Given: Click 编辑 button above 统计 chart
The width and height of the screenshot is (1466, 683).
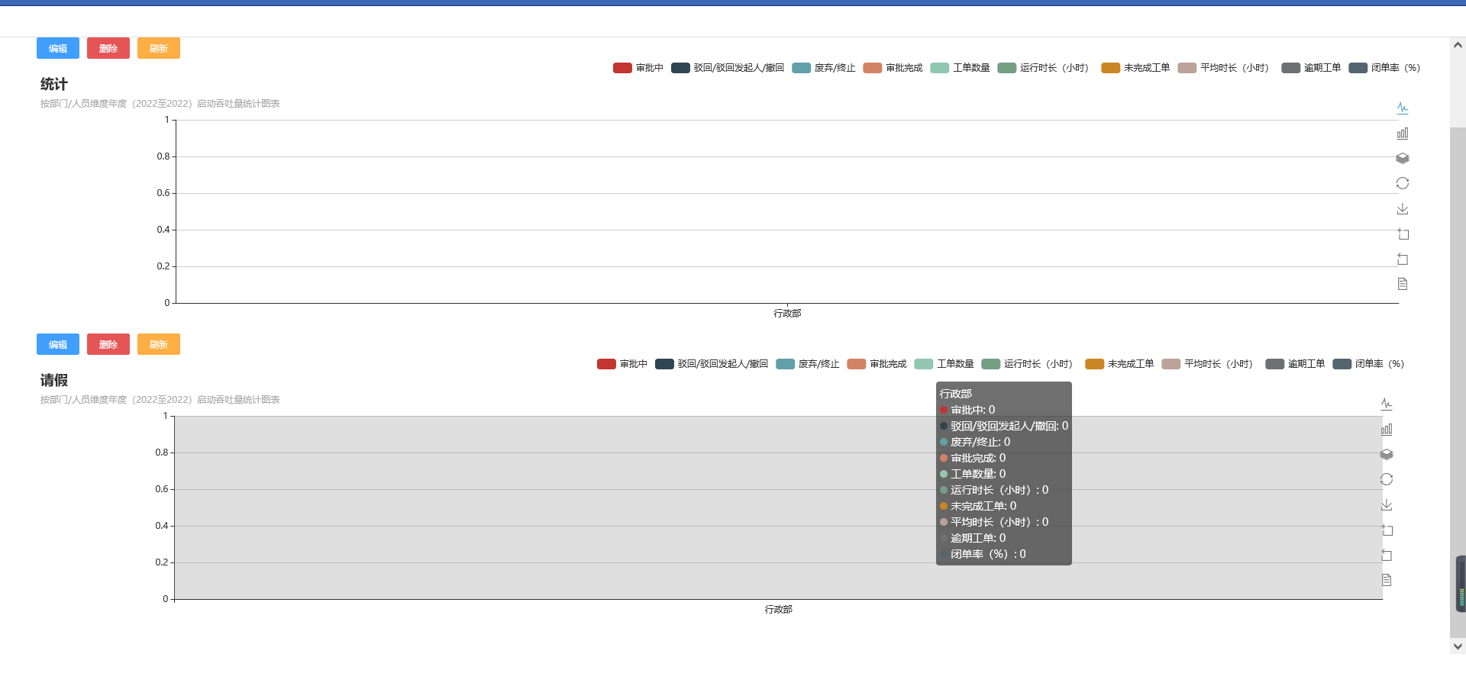Looking at the screenshot, I should (x=58, y=48).
